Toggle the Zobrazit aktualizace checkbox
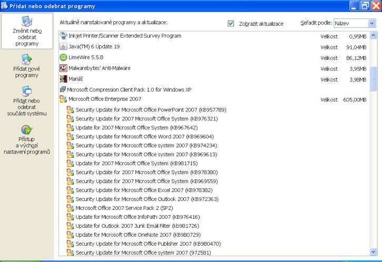Viewport: 382px width, 262px height. coord(231,23)
